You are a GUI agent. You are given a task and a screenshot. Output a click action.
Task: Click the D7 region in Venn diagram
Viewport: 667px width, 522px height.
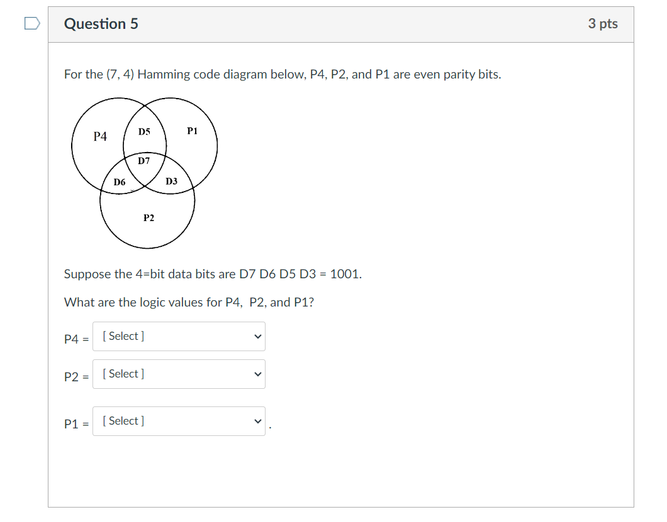pyautogui.click(x=143, y=161)
